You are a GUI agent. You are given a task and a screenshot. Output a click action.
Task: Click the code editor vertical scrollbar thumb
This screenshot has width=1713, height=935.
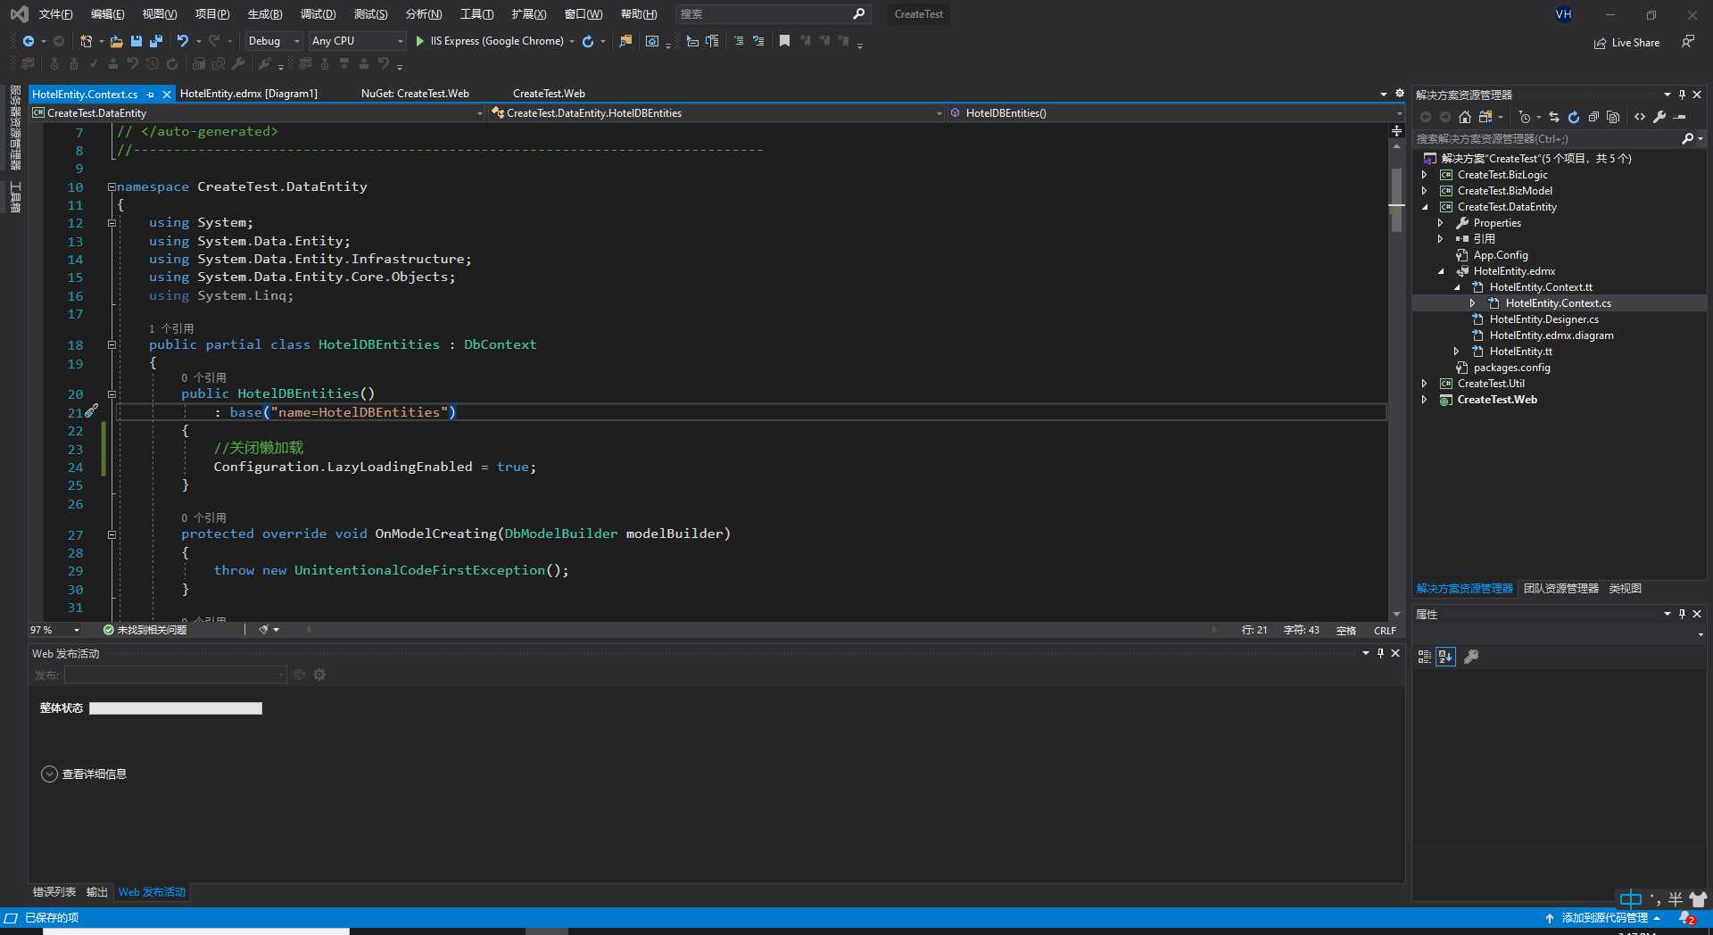[1396, 200]
